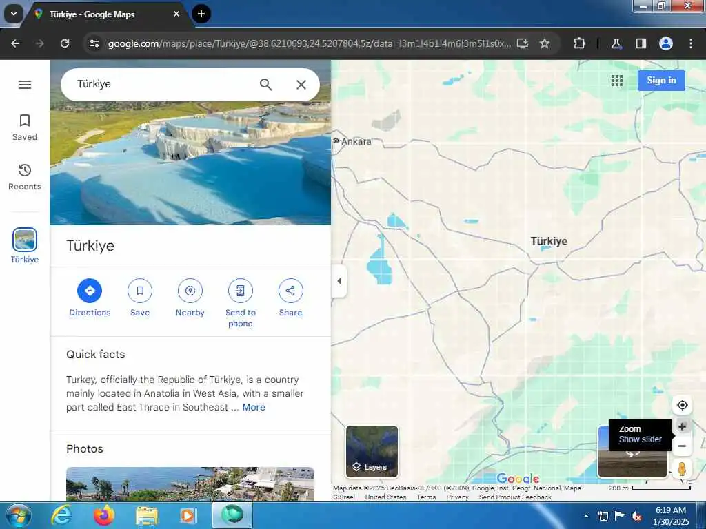The image size is (706, 529).
Task: Go back in browser history
Action: [x=15, y=43]
